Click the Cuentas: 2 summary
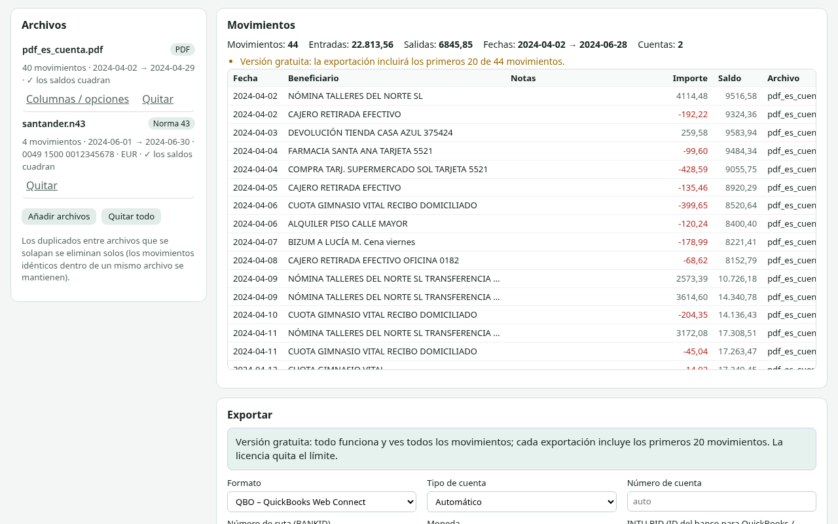The width and height of the screenshot is (838, 524). [x=660, y=45]
